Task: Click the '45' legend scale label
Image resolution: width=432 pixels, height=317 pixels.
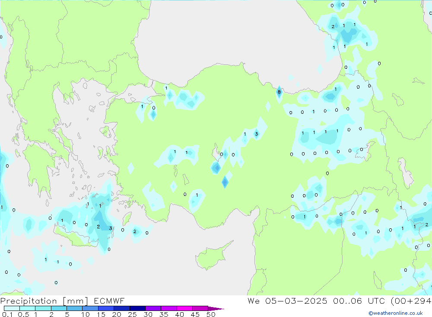Action: point(195,314)
